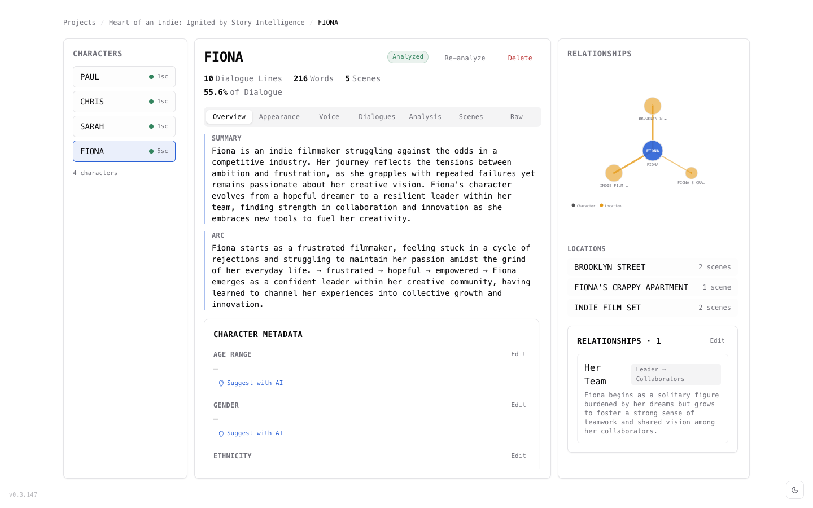Open the Leader → Collaborators relationship type selector
The height and width of the screenshot is (508, 813).
[675, 374]
